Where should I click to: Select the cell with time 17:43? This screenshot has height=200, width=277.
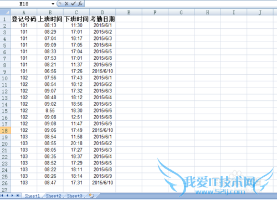[76, 78]
